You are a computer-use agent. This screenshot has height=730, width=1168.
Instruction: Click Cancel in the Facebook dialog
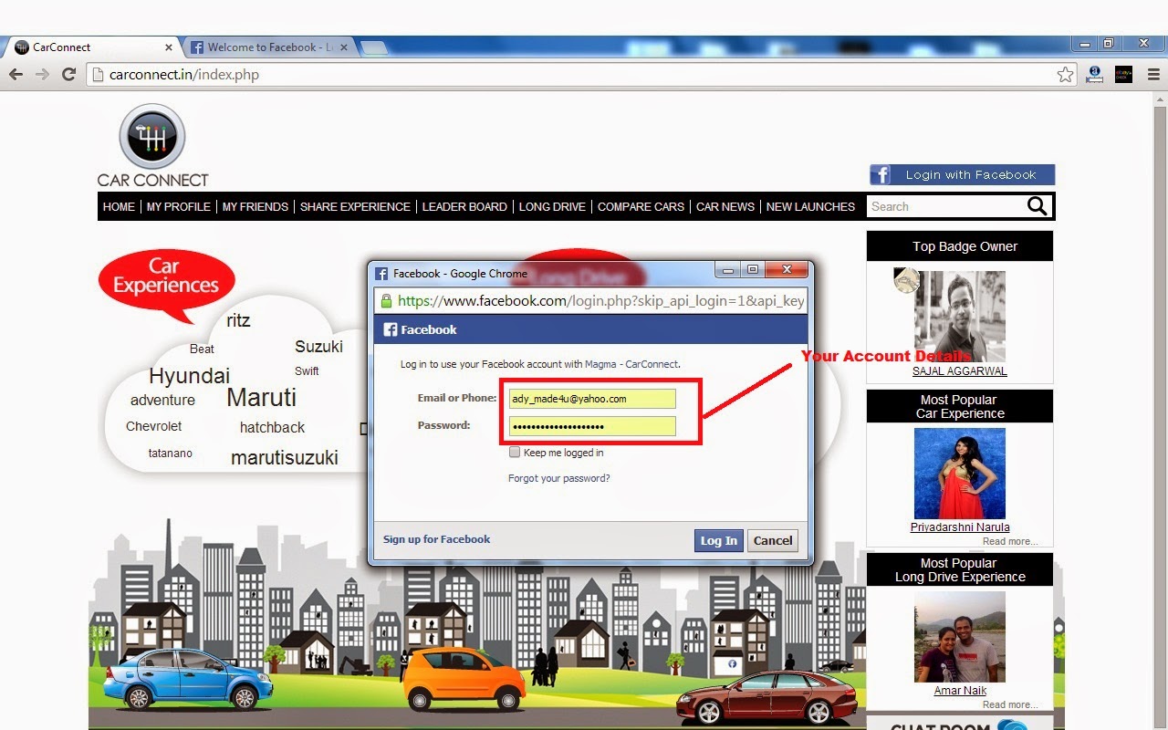tap(773, 540)
